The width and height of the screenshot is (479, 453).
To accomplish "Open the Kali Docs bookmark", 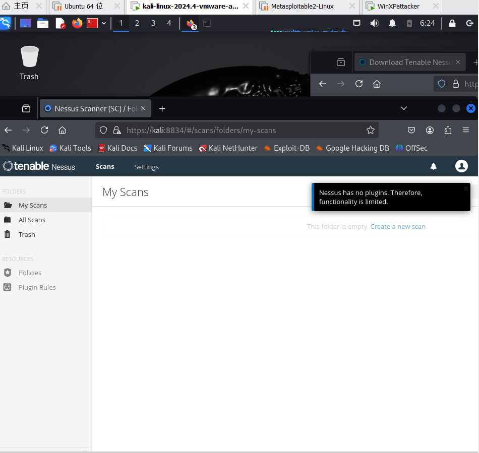I will pos(117,148).
